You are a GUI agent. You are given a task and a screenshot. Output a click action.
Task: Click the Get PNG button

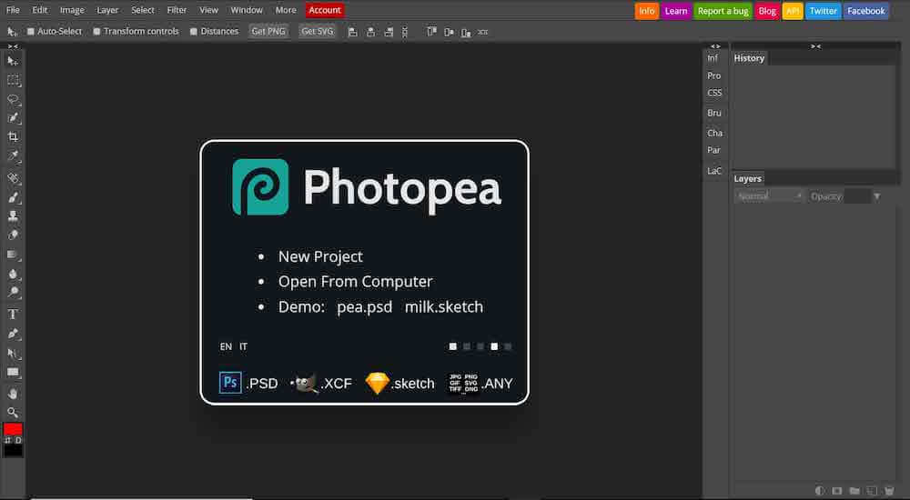(268, 31)
